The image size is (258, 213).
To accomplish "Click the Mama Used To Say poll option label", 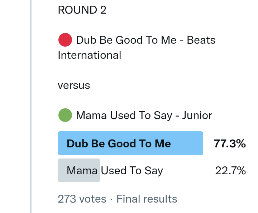I will pos(115,171).
